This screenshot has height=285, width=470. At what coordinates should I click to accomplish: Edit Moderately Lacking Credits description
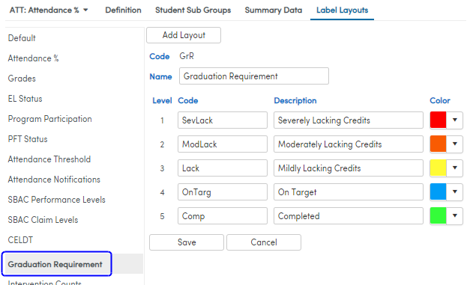[349, 144]
